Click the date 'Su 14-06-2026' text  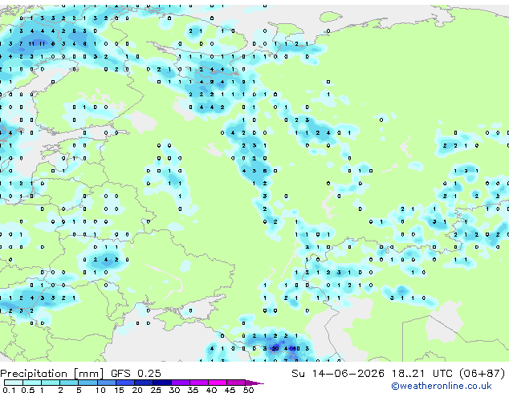click(x=338, y=374)
